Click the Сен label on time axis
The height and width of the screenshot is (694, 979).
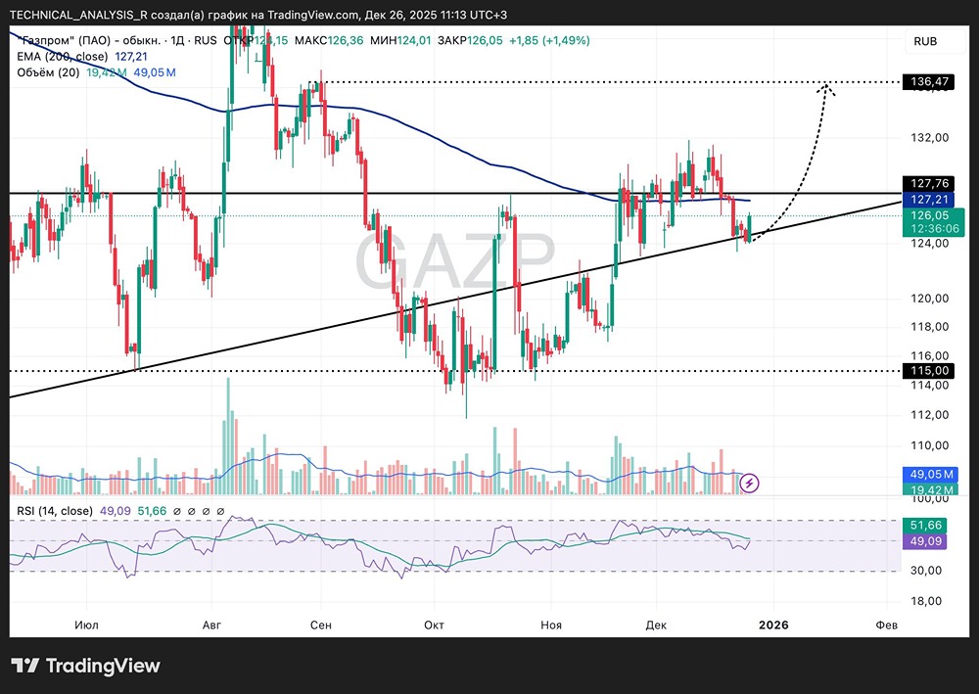(321, 625)
